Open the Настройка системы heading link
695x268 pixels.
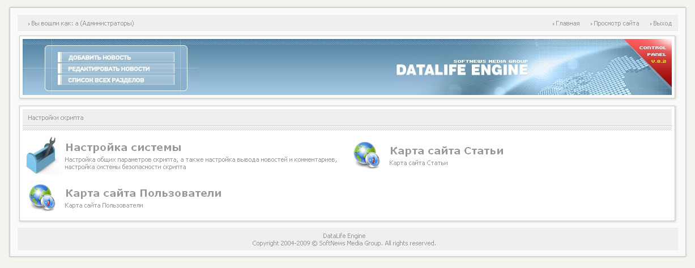click(x=123, y=148)
